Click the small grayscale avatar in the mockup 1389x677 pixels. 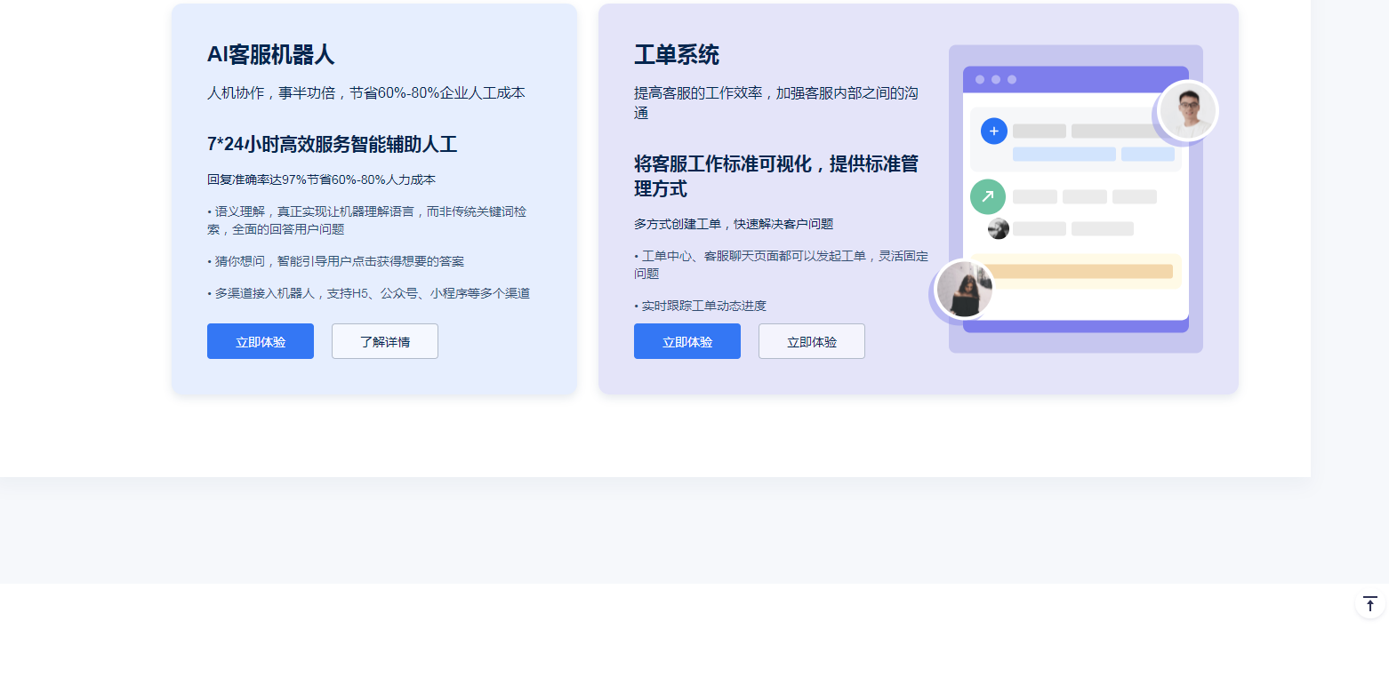point(999,229)
